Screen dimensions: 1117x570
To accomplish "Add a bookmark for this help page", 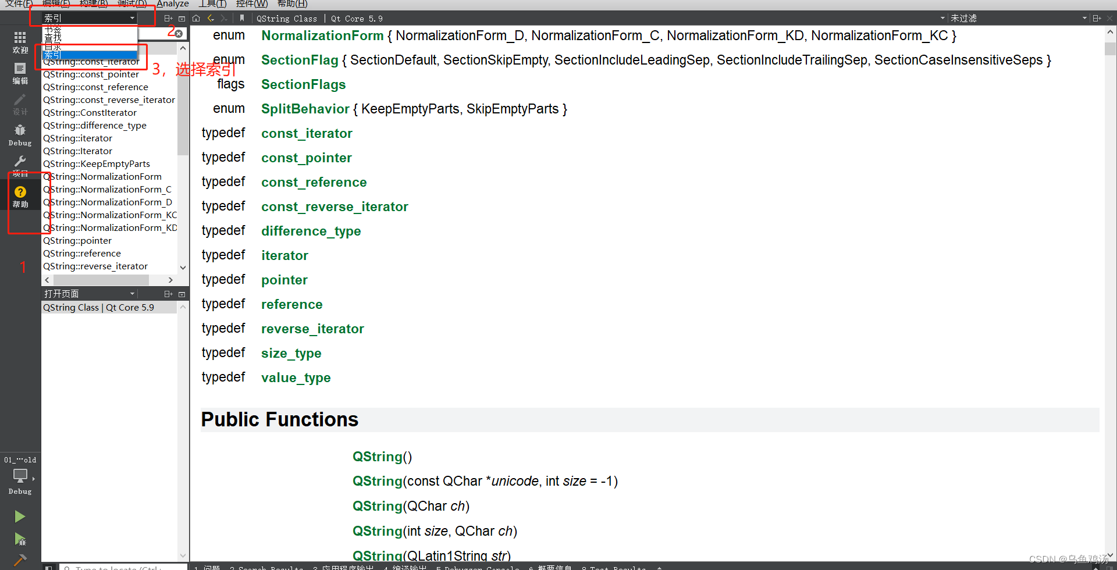I will [x=242, y=19].
